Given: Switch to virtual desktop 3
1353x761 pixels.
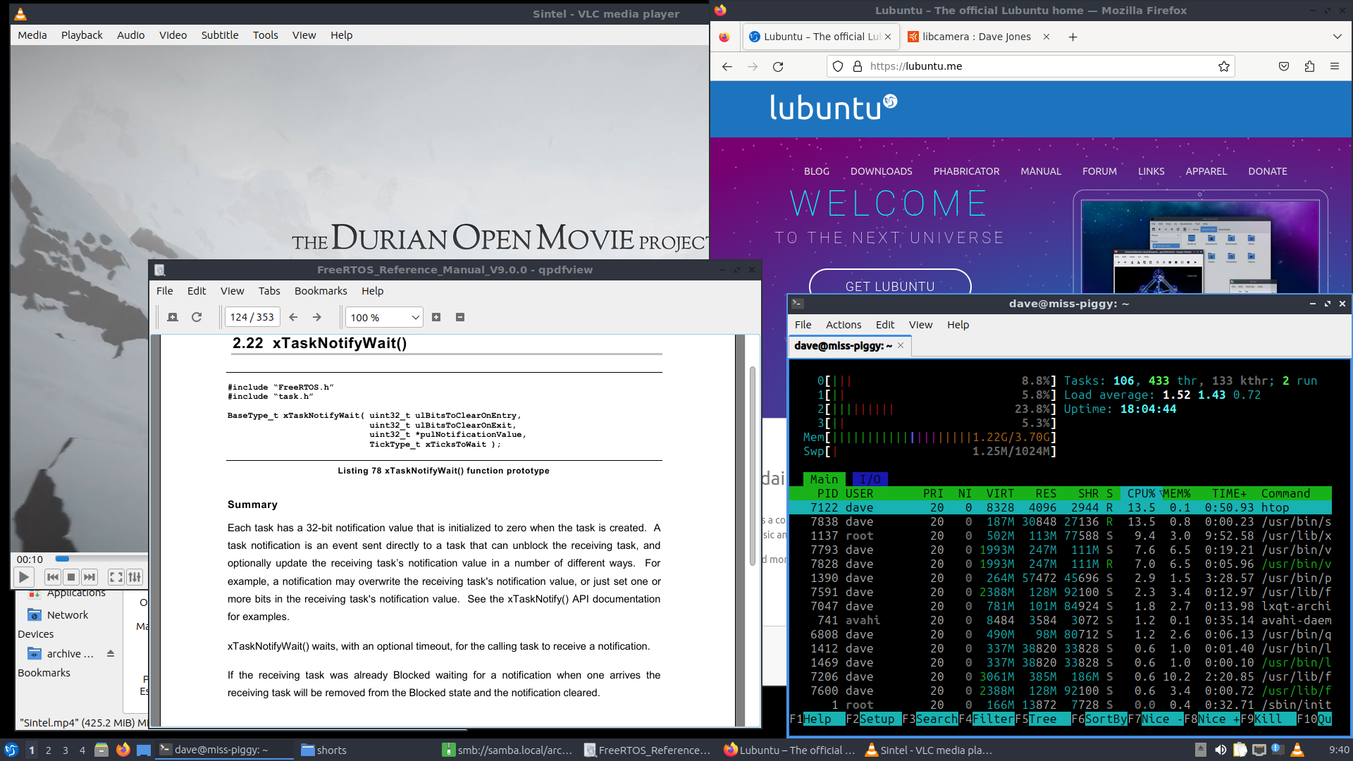Looking at the screenshot, I should point(66,750).
